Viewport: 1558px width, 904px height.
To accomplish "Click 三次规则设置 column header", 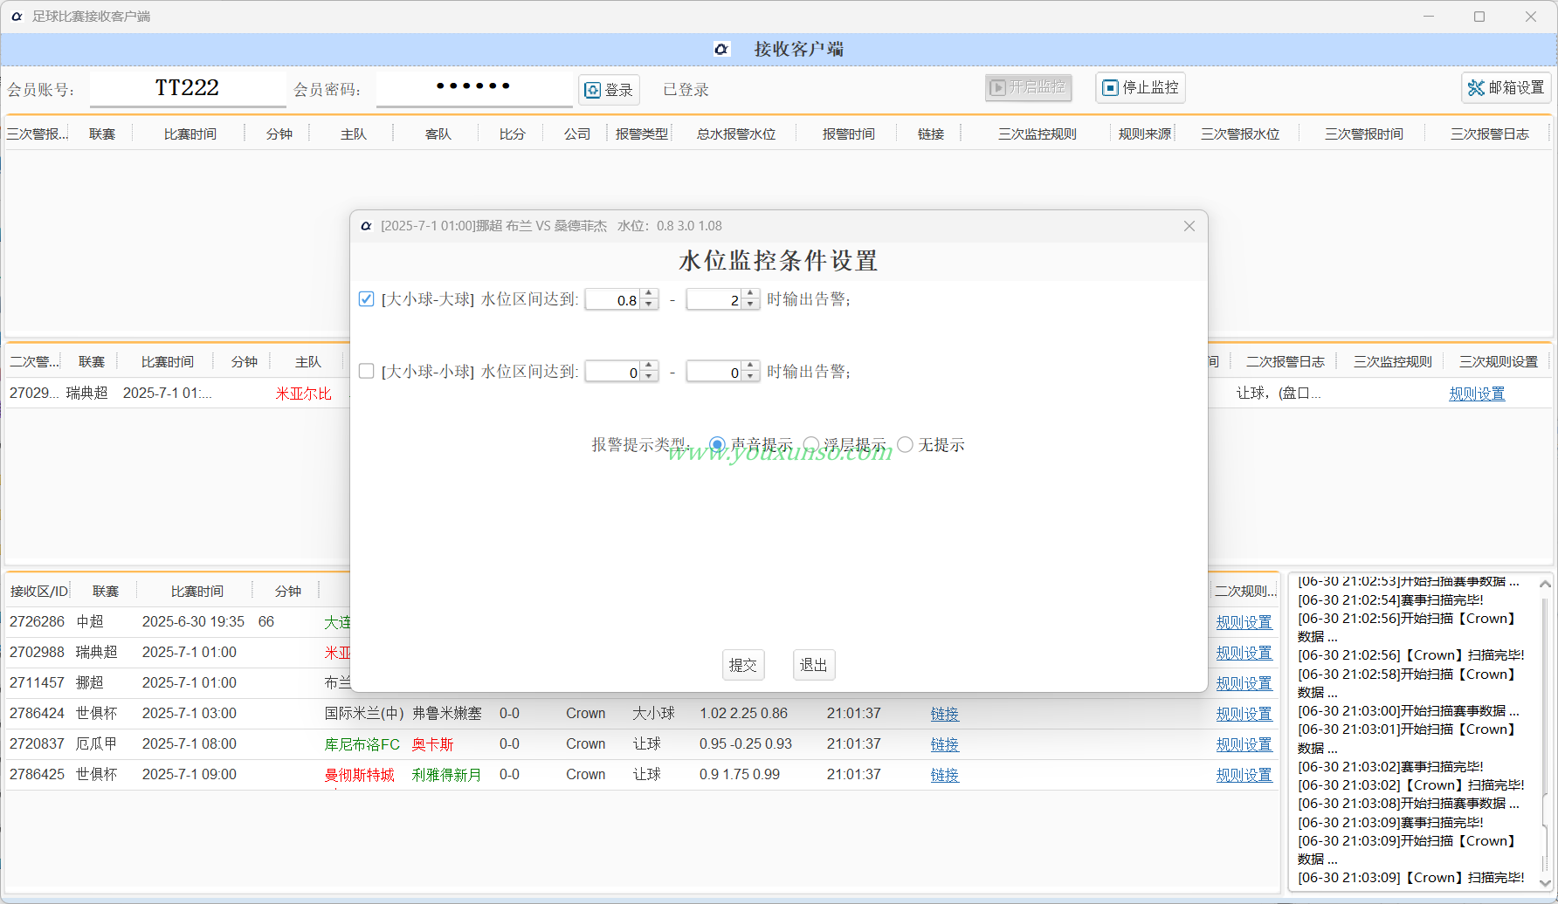I will (x=1499, y=361).
